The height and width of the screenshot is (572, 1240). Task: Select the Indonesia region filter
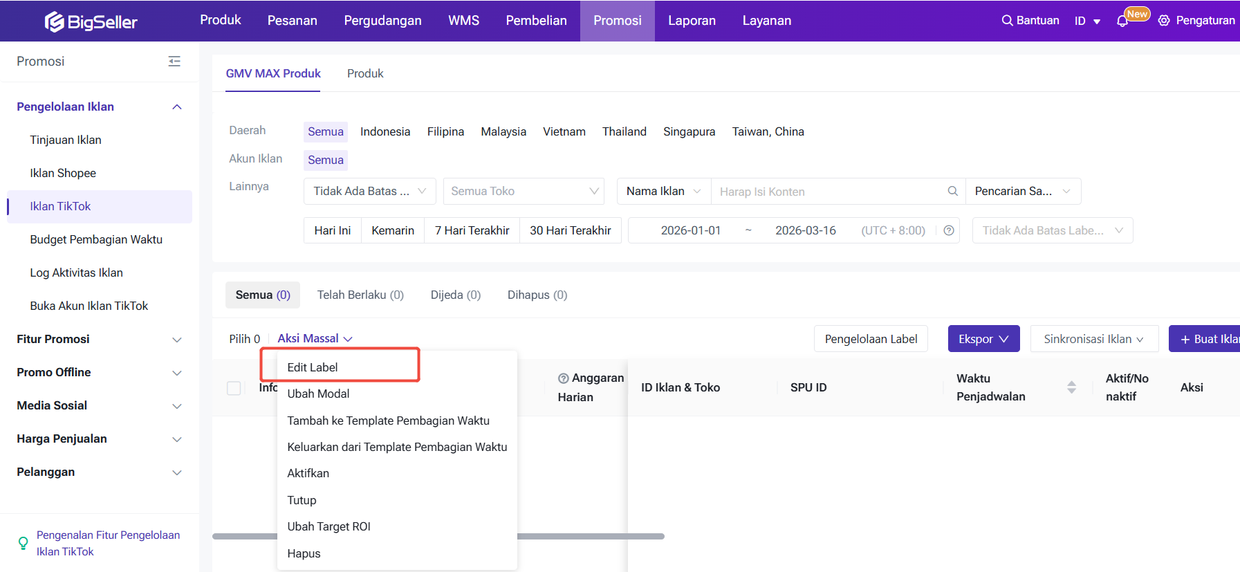pos(385,131)
